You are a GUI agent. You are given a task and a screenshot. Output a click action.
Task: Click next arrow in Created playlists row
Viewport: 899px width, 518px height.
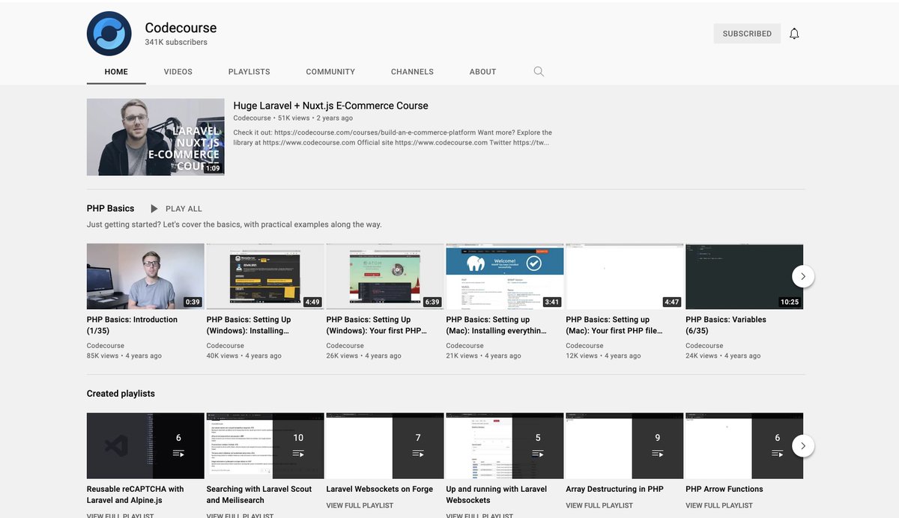tap(803, 446)
